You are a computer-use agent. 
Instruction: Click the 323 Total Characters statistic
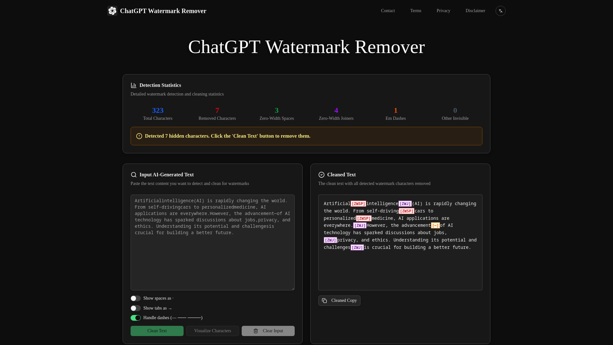(x=158, y=114)
